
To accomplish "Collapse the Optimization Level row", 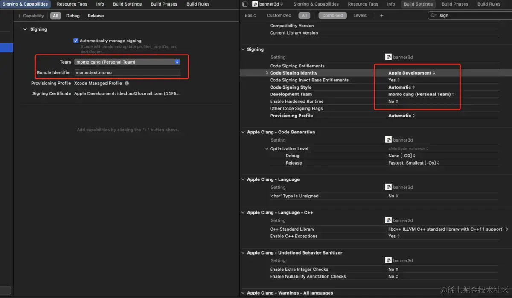I will [x=267, y=149].
